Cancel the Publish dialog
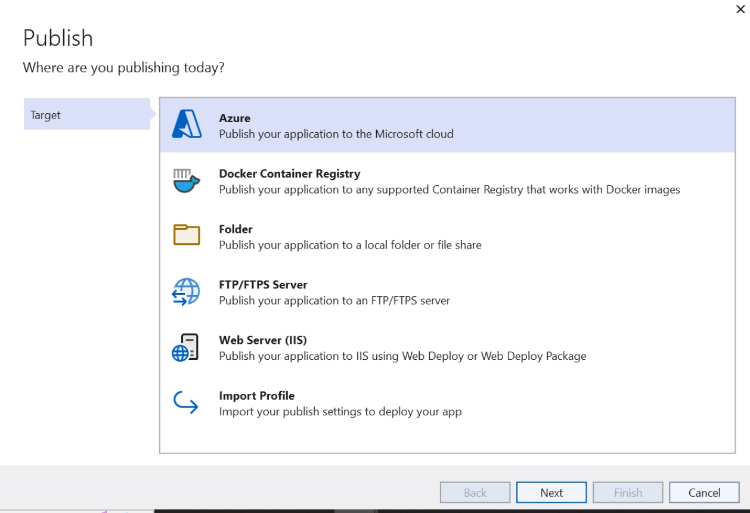The width and height of the screenshot is (750, 513). coord(704,493)
